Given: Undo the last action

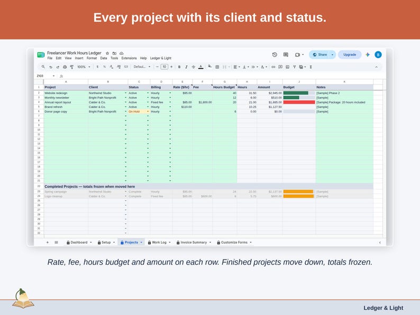Looking at the screenshot, I should 51,67.
